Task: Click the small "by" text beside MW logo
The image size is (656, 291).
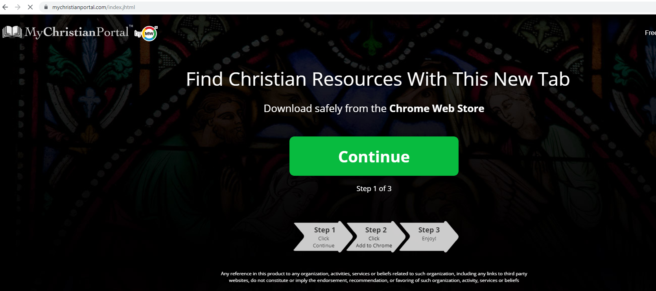Action: [138, 34]
